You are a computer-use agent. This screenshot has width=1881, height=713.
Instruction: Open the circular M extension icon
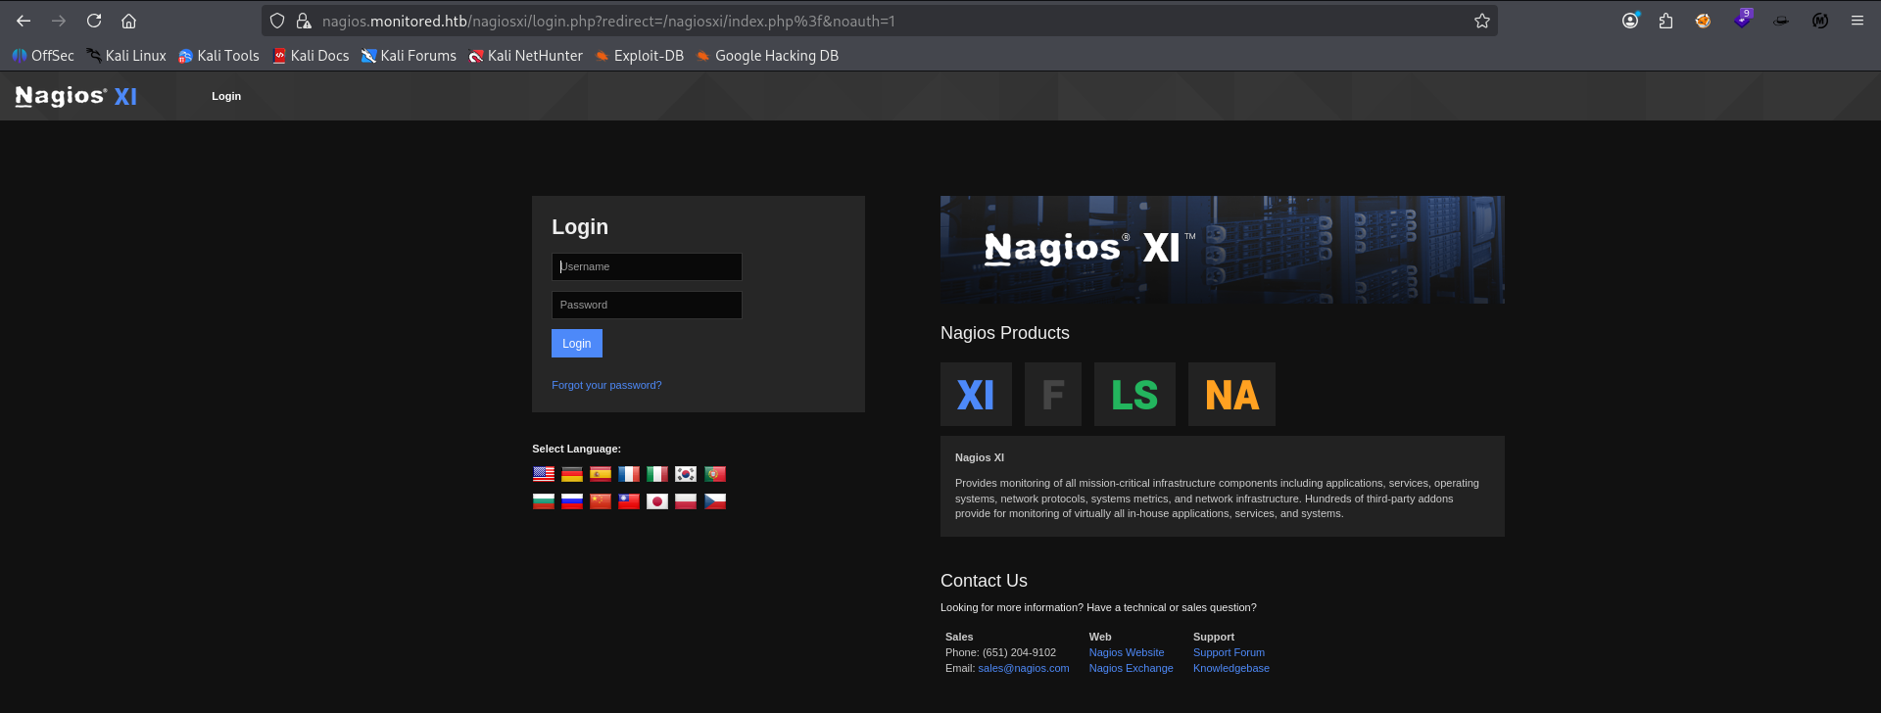tap(1820, 21)
